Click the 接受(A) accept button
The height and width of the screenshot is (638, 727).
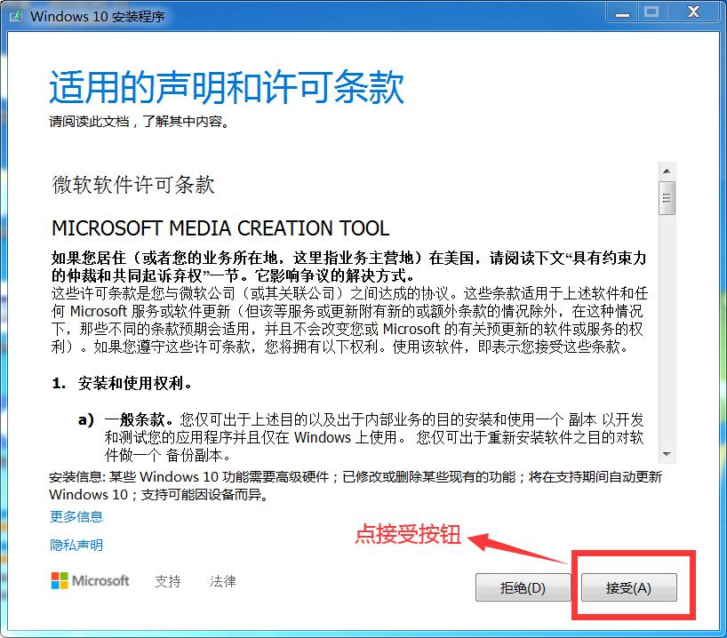click(x=628, y=587)
